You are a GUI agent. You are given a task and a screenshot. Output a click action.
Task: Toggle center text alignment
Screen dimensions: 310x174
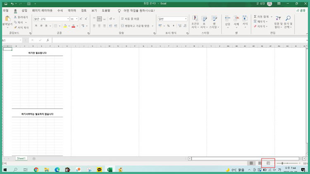click(99, 26)
